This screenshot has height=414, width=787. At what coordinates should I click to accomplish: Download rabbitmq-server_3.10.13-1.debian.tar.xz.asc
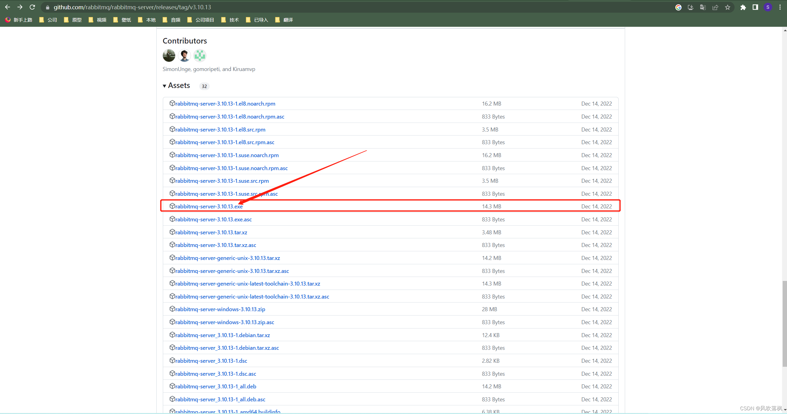227,348
